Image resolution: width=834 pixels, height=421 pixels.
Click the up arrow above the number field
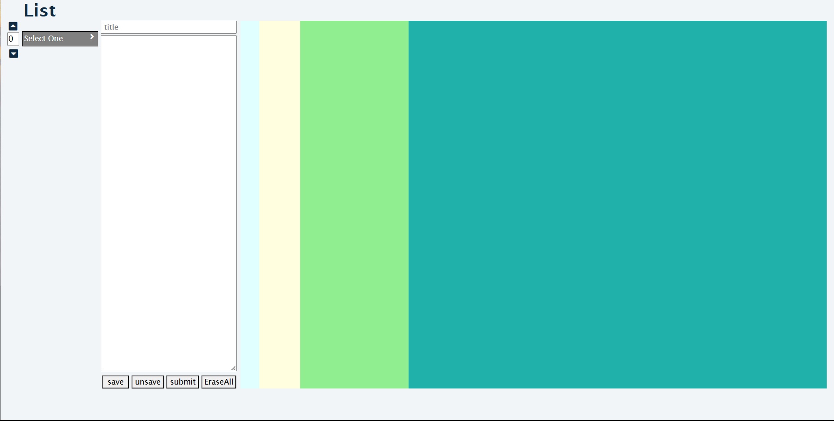[13, 26]
